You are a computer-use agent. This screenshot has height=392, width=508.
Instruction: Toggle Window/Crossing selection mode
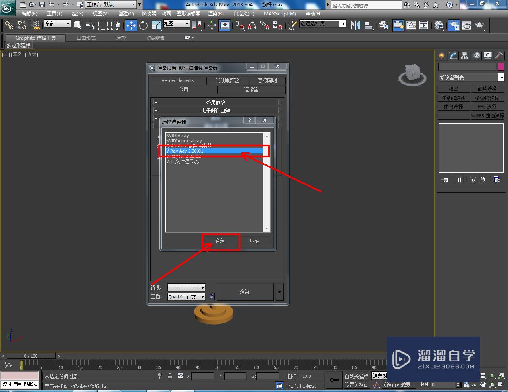tap(115, 25)
